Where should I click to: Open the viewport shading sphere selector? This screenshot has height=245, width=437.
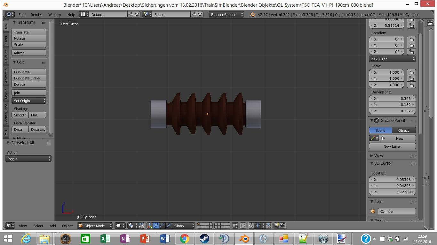click(x=120, y=226)
